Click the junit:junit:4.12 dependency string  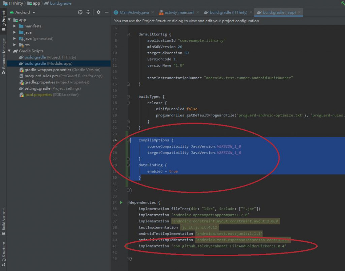click(x=199, y=227)
